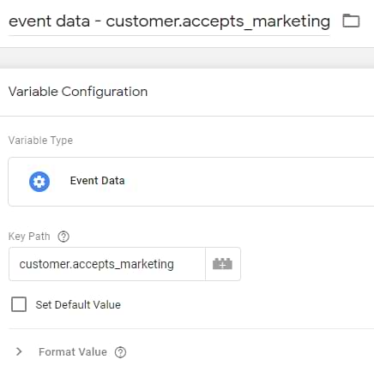This screenshot has height=372, width=374.
Task: Show help for Format Value
Action: (120, 352)
